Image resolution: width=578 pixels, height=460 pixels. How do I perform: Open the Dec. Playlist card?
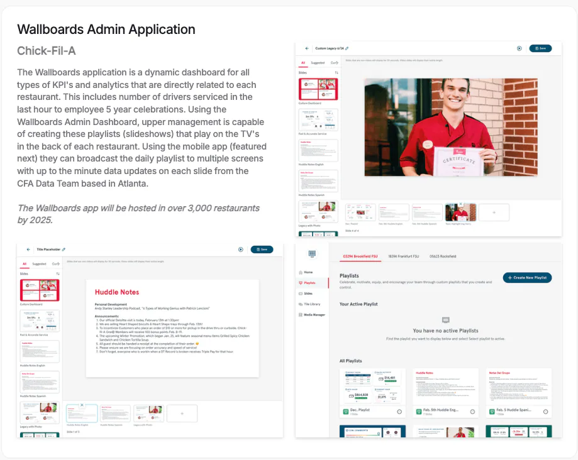[x=372, y=393]
